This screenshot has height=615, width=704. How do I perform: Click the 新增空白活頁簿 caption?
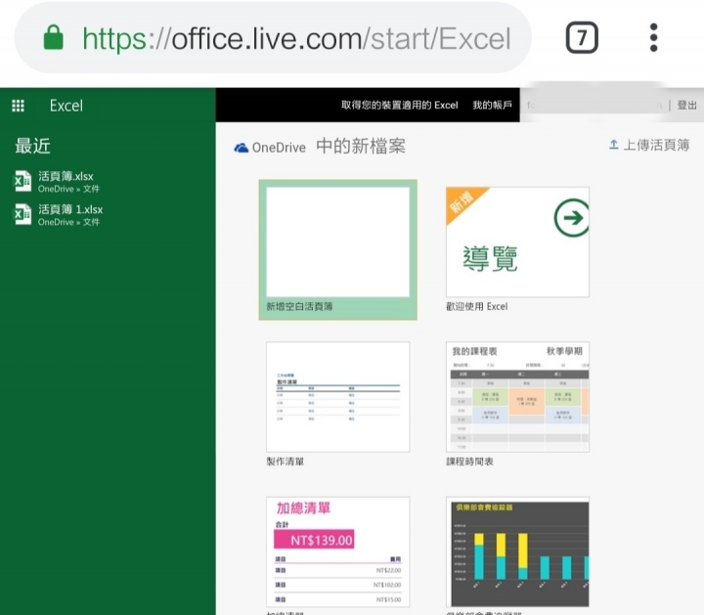[299, 307]
